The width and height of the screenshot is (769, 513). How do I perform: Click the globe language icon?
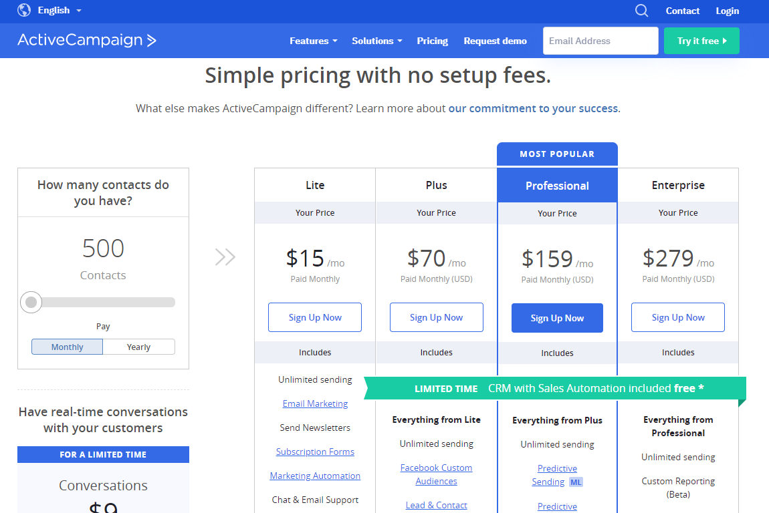click(24, 10)
